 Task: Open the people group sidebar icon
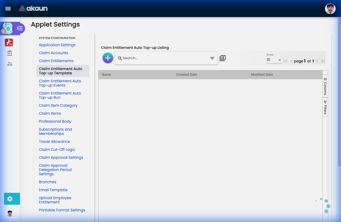pyautogui.click(x=10, y=64)
